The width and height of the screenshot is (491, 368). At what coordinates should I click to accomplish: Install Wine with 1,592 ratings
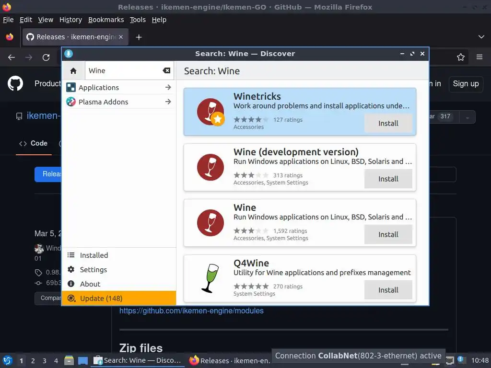pos(388,234)
